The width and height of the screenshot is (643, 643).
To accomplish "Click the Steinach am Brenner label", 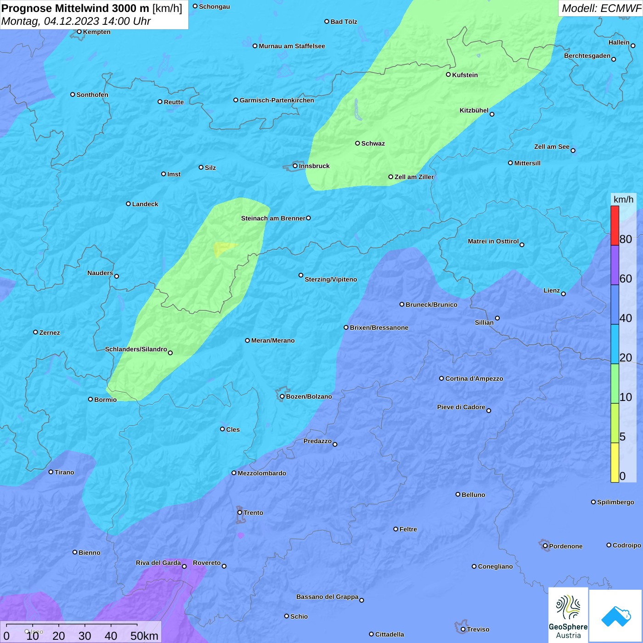I will [x=273, y=218].
